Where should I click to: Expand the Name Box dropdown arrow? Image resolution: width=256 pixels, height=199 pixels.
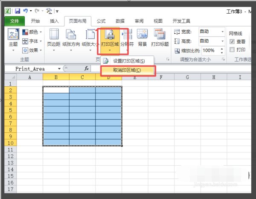pos(59,69)
